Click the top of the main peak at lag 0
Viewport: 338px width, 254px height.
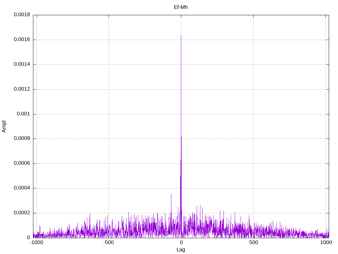(181, 35)
